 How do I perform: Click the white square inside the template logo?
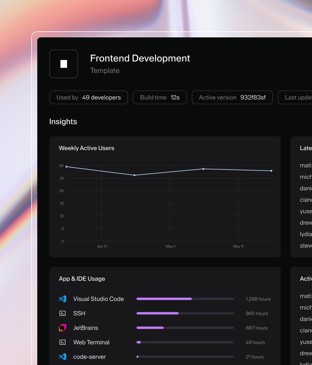coord(63,64)
